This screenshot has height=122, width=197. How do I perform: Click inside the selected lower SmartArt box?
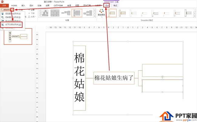pyautogui.click(x=162, y=86)
